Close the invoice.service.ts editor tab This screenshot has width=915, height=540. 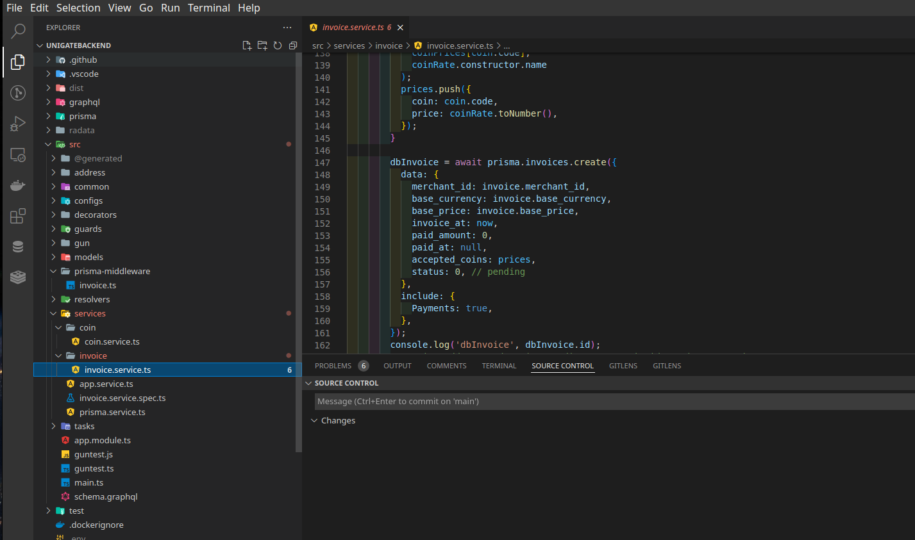coord(400,28)
